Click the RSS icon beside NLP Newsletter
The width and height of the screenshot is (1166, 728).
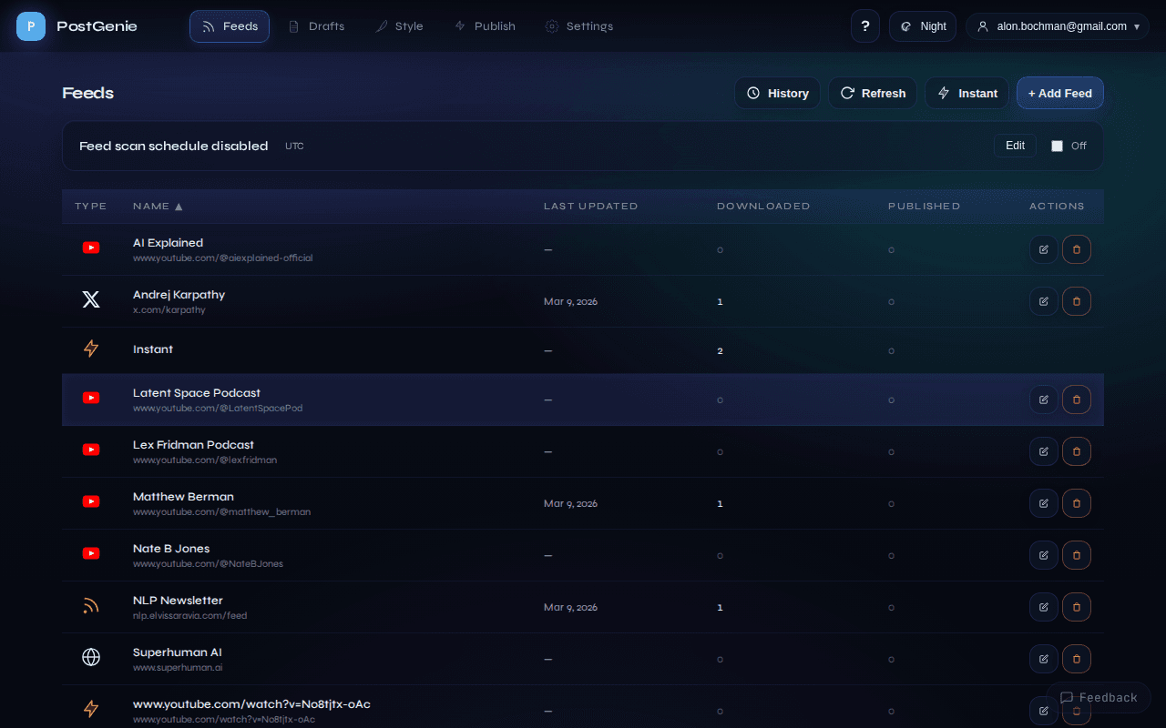(x=90, y=606)
